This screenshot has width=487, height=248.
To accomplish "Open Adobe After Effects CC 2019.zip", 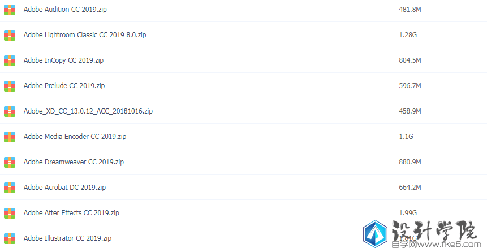I will click(71, 213).
